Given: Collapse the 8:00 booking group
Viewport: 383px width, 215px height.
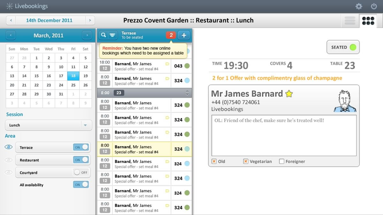Looking at the screenshot, I should pyautogui.click(x=188, y=93).
